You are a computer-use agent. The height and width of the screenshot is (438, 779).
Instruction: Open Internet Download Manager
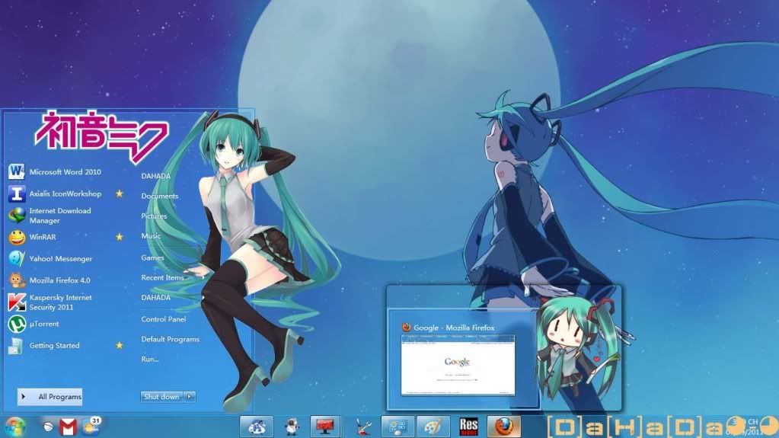[x=59, y=216]
